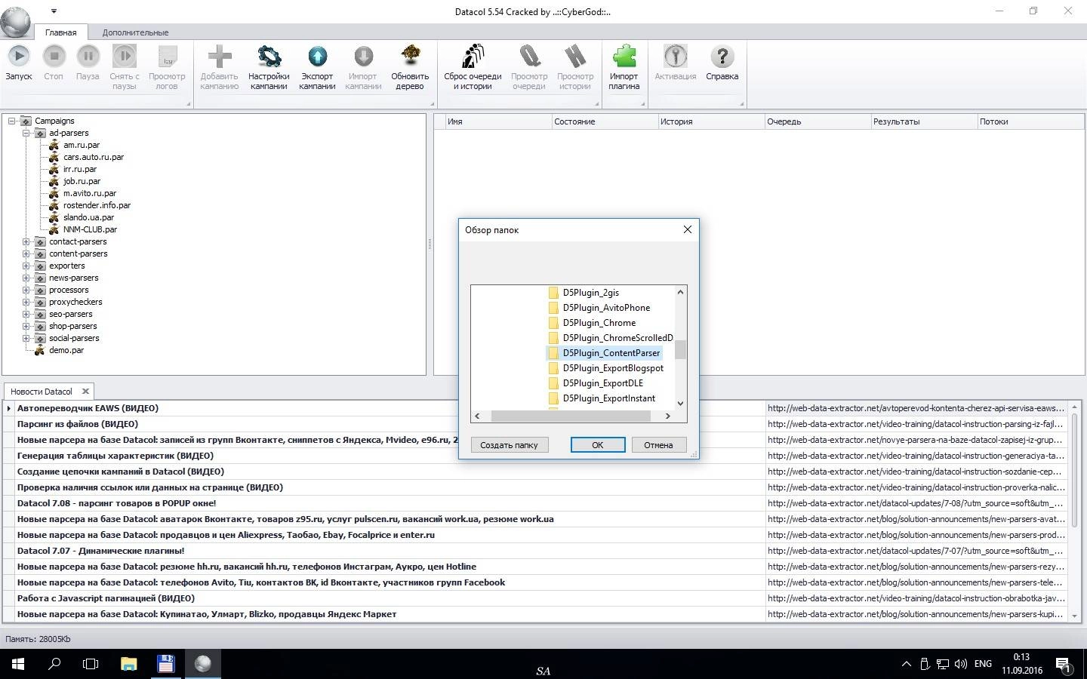Click folder list scroll up arrow

(x=680, y=292)
